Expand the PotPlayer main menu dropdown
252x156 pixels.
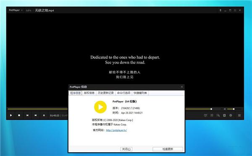(16, 10)
